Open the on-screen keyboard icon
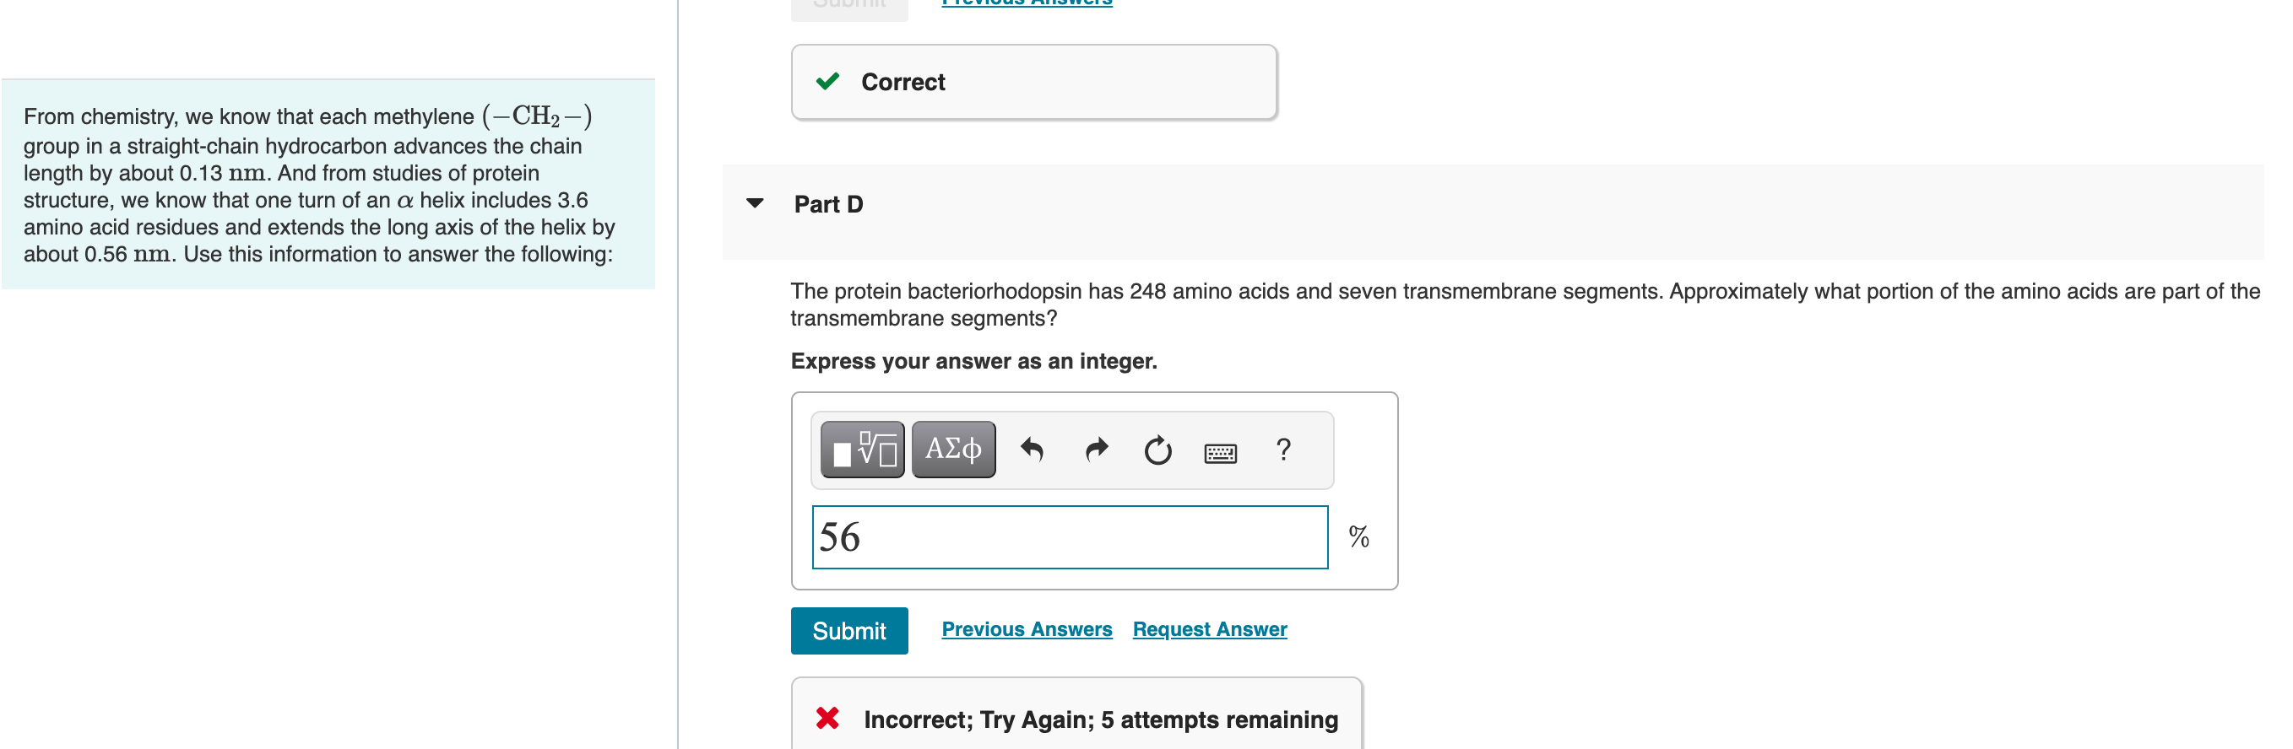The image size is (2293, 749). (x=1221, y=452)
